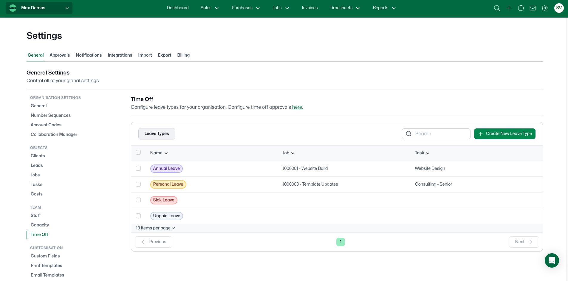Open Email Templates settings
568x281 pixels.
(x=47, y=275)
